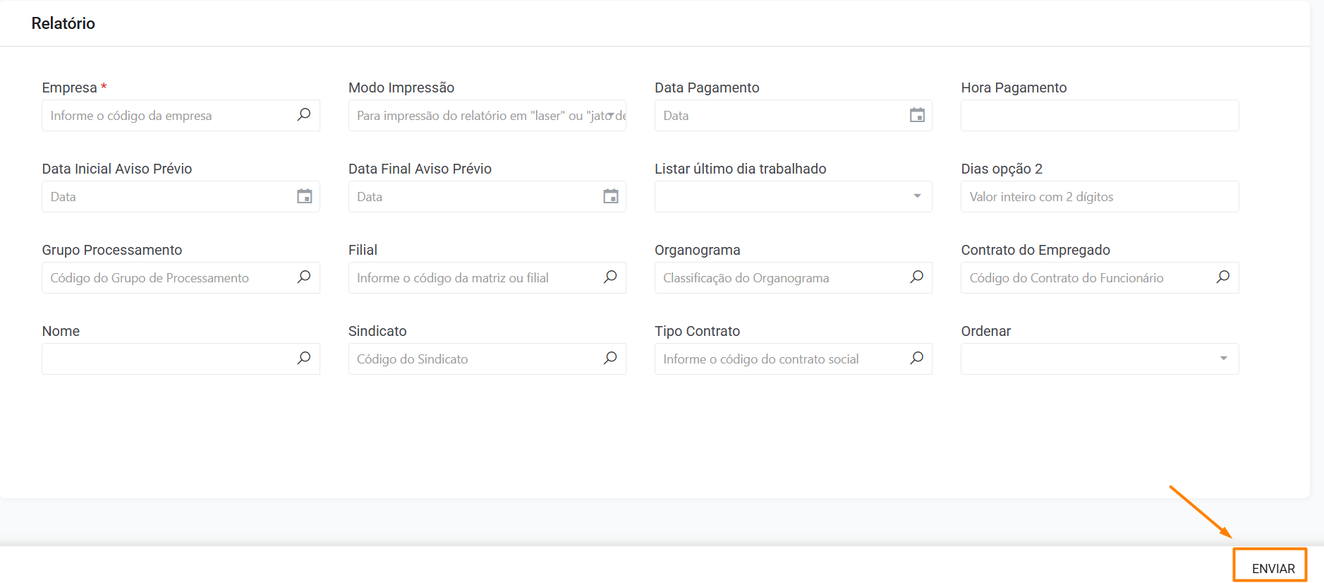
Task: Click Contrato do Empregado search icon
Action: click(1222, 277)
